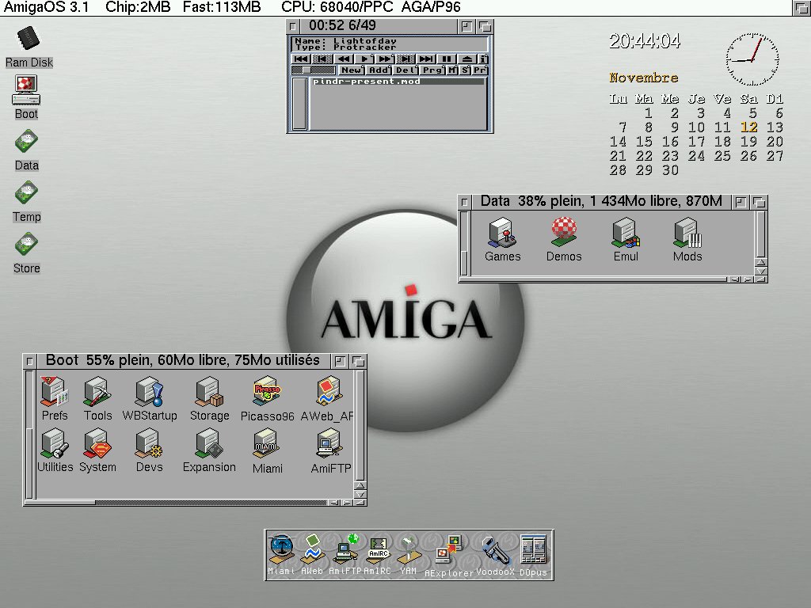
Task: Select pindr-present.mod in the playlist
Action: click(398, 82)
